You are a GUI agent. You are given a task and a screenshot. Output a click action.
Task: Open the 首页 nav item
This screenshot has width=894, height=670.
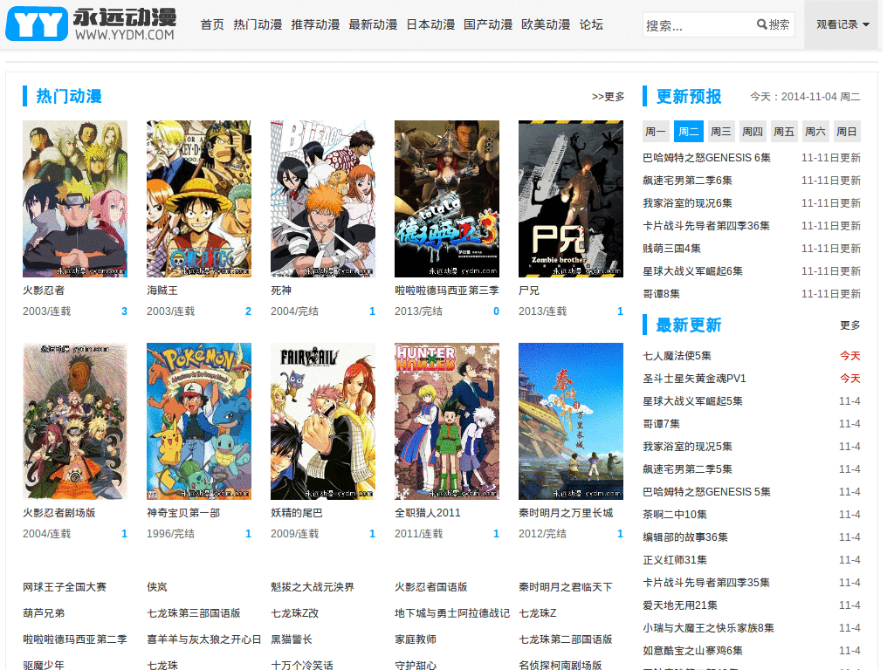click(212, 24)
